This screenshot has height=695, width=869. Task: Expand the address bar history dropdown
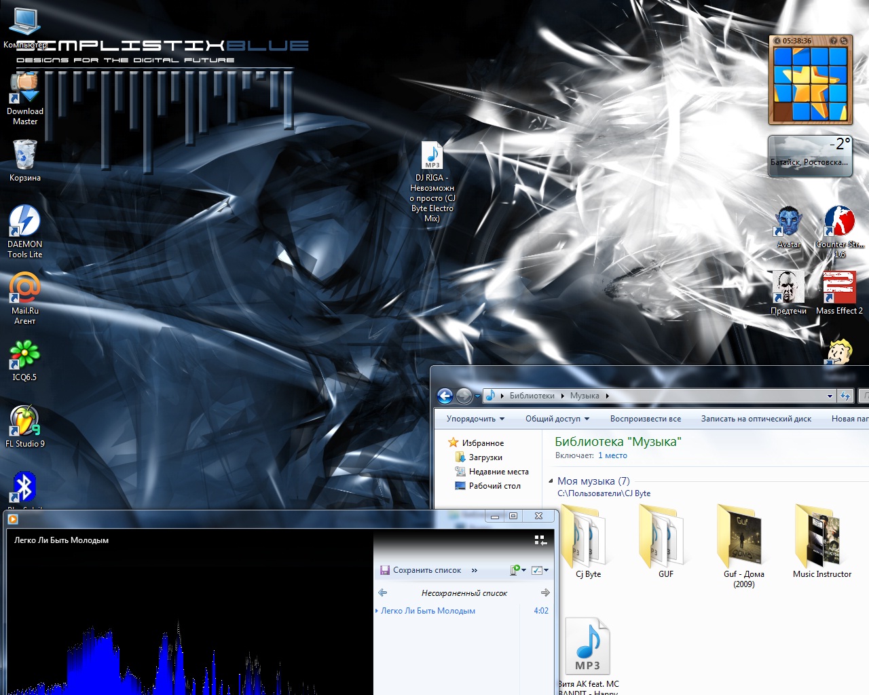click(830, 396)
